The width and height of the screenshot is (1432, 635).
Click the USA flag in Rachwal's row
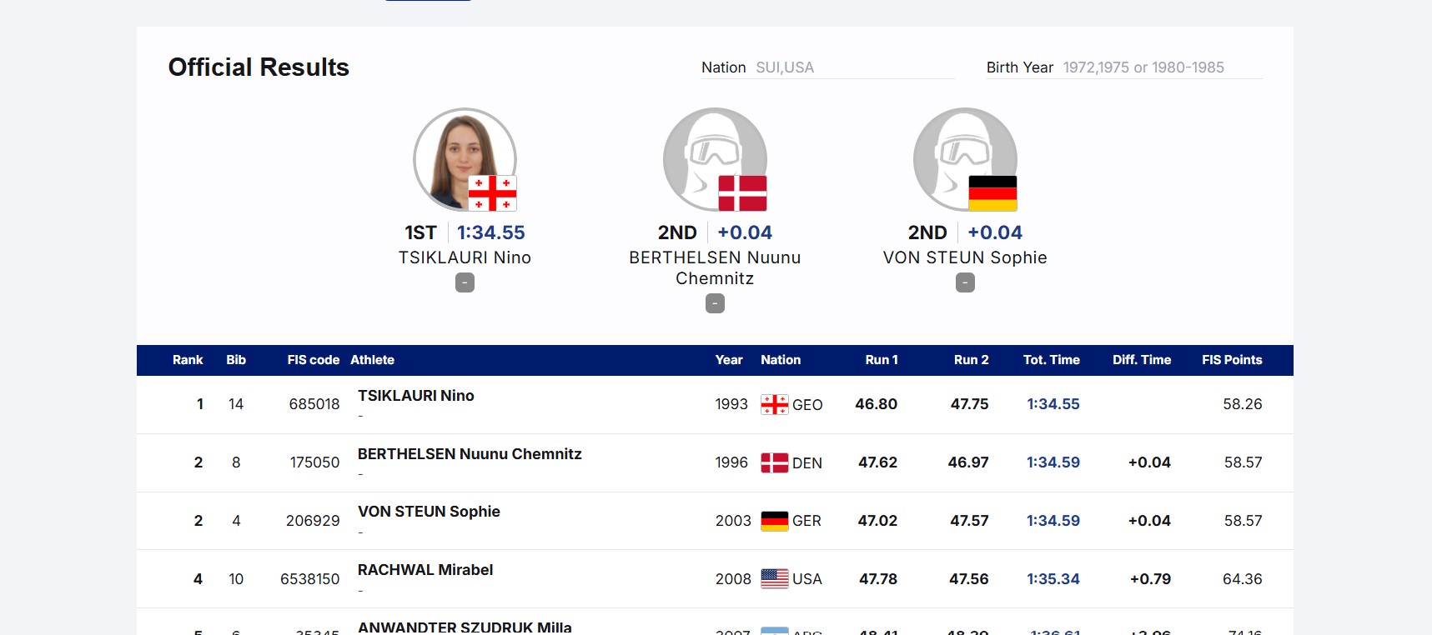(x=774, y=578)
